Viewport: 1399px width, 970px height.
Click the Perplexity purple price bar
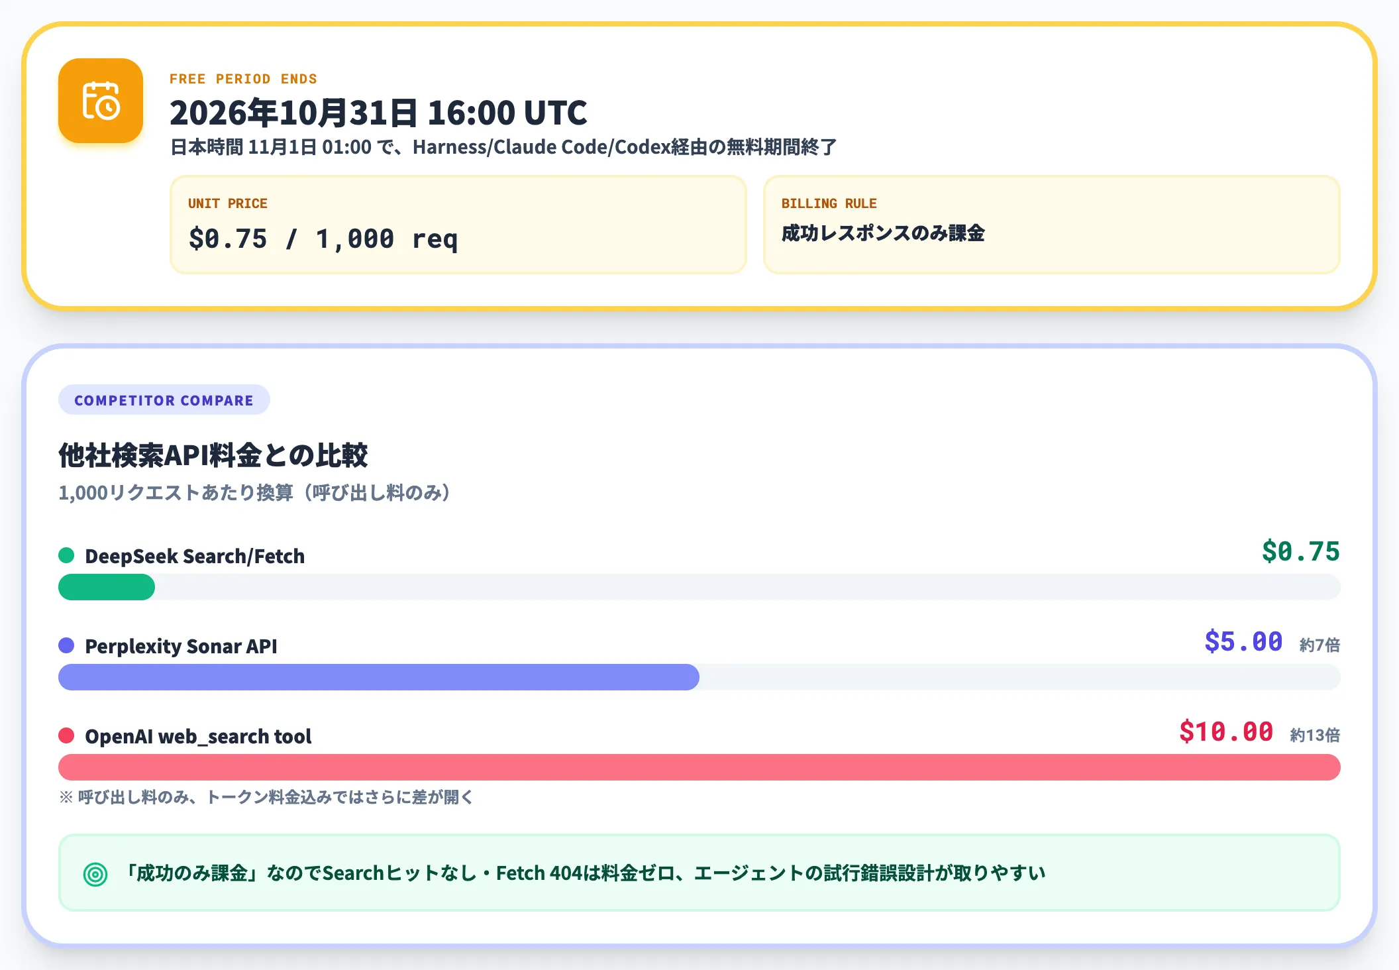[x=379, y=677]
